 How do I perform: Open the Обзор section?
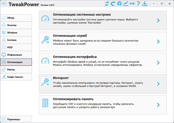click(16, 18)
